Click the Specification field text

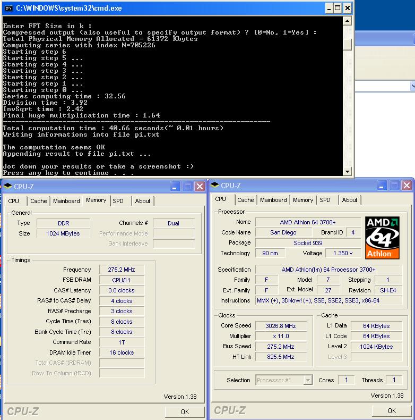[328, 270]
